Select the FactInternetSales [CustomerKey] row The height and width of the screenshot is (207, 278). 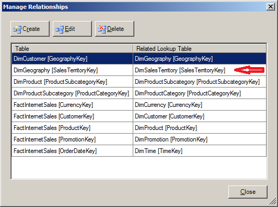point(139,116)
